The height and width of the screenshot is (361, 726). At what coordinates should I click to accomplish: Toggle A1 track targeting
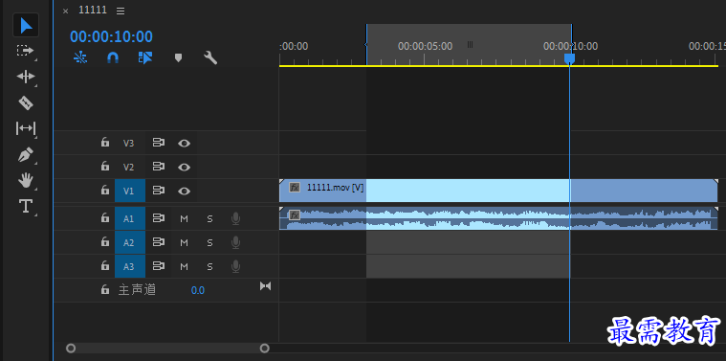pos(130,218)
